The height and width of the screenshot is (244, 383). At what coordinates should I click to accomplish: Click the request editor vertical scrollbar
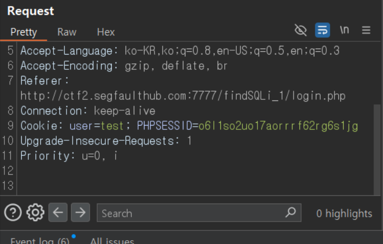coord(377,150)
